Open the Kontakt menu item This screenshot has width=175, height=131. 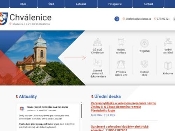click(x=148, y=4)
